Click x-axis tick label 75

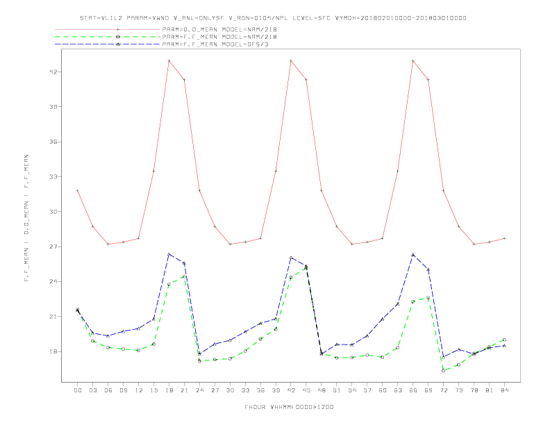(459, 390)
